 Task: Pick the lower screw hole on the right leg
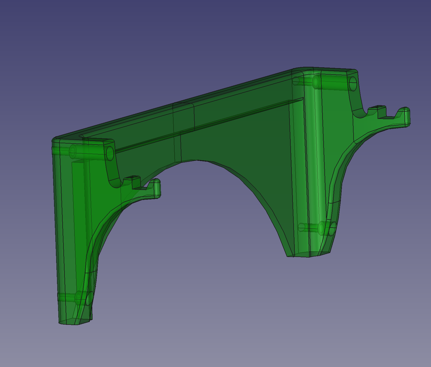333,229
